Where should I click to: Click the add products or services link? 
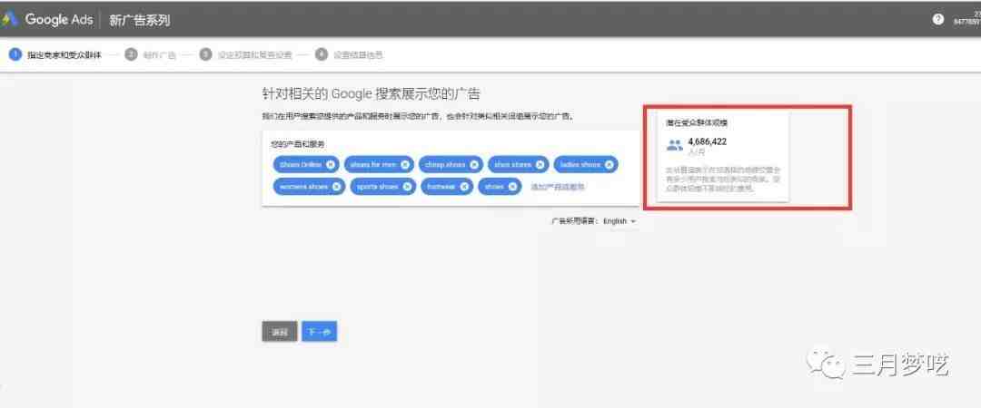[x=558, y=187]
